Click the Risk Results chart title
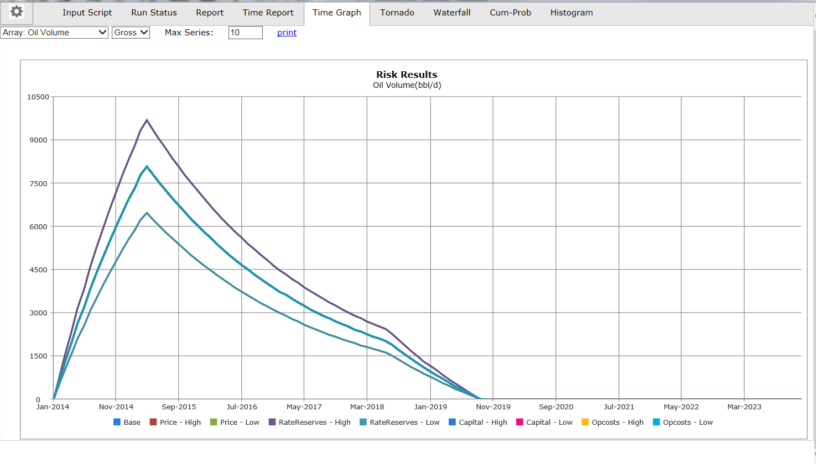 pyautogui.click(x=407, y=75)
